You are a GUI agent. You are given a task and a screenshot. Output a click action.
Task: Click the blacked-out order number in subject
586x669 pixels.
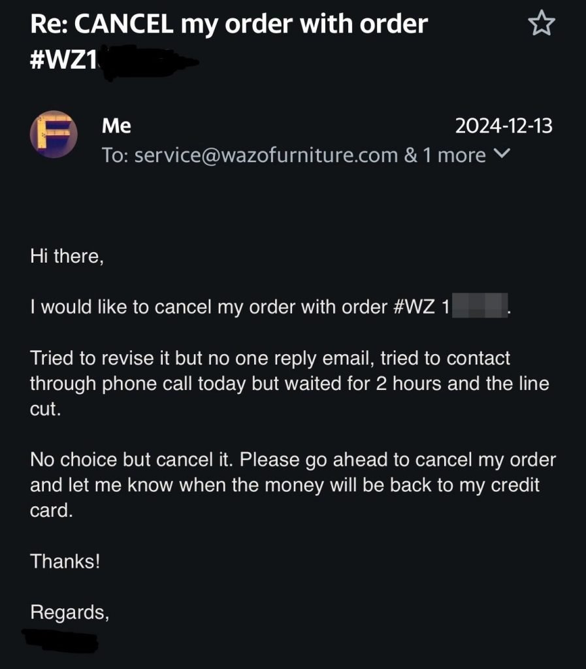tap(147, 60)
